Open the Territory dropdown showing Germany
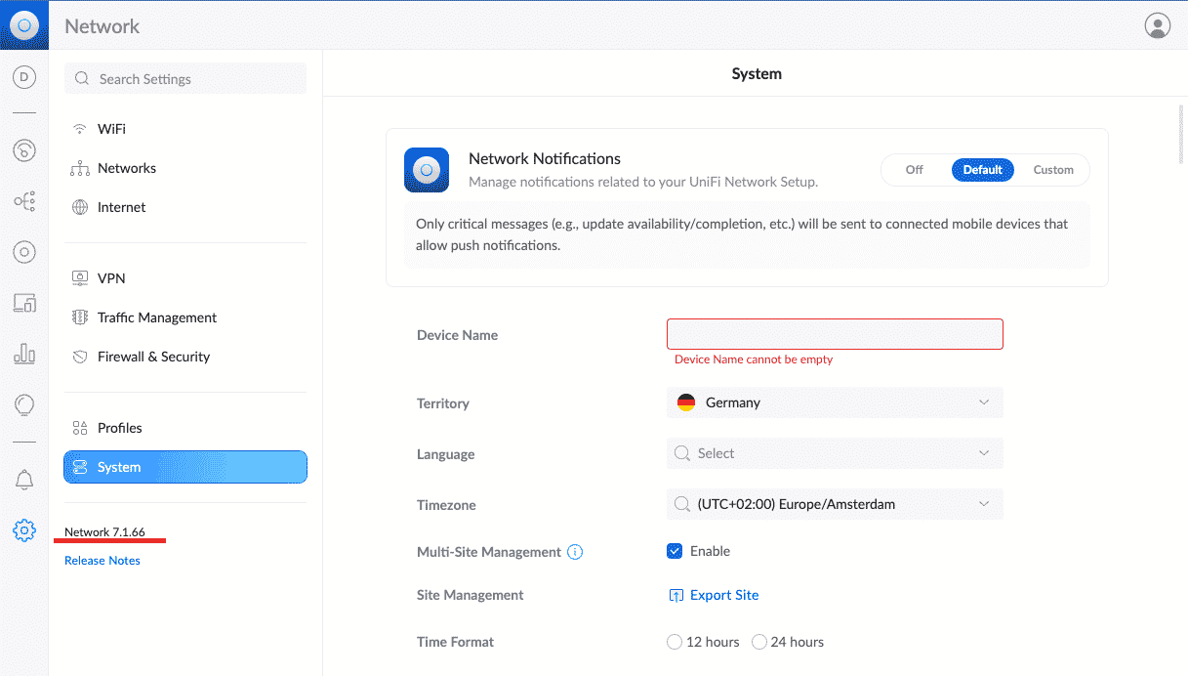Image resolution: width=1188 pixels, height=676 pixels. tap(834, 402)
